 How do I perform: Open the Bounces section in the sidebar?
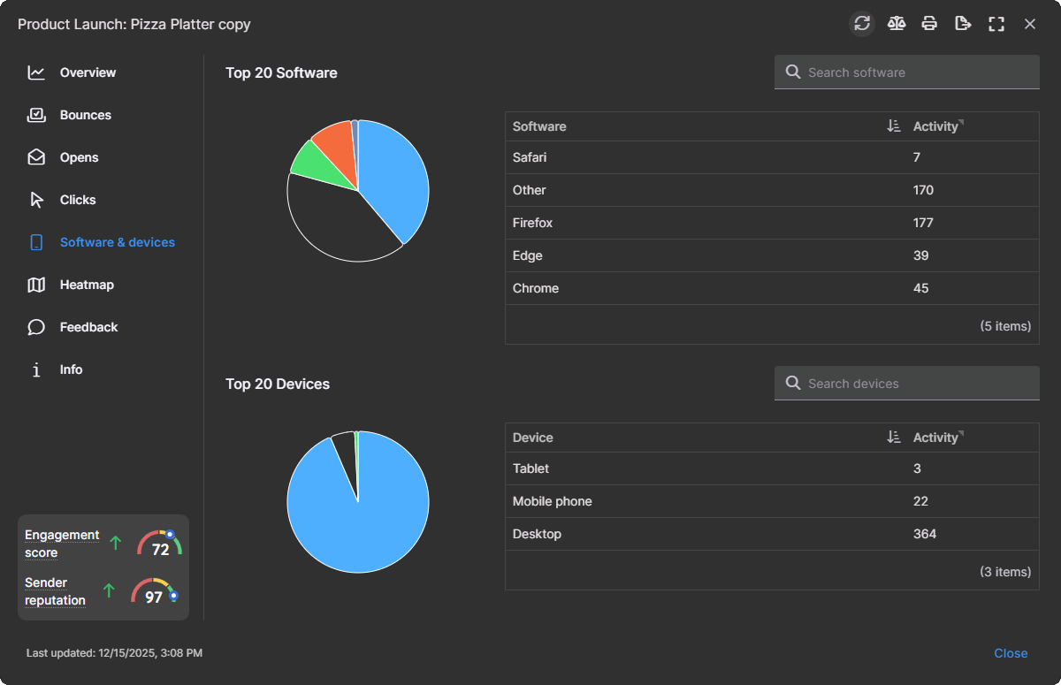(x=85, y=115)
